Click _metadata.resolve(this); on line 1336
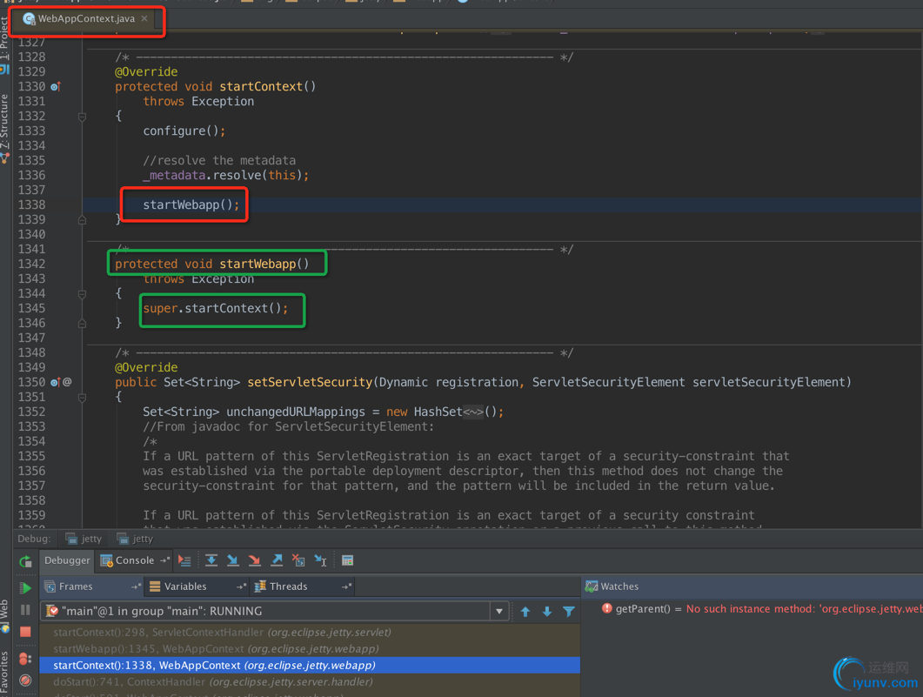This screenshot has width=923, height=697. [226, 176]
